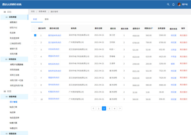
Task: Click the list icon beside 销售 menu
Action: click(5, 91)
